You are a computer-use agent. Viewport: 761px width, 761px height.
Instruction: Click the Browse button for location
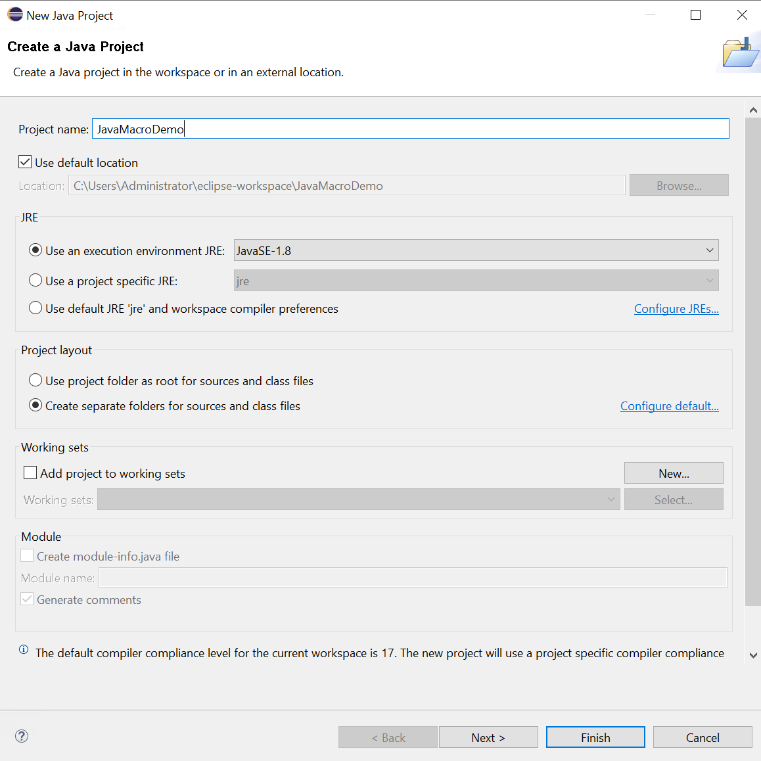[x=679, y=185]
